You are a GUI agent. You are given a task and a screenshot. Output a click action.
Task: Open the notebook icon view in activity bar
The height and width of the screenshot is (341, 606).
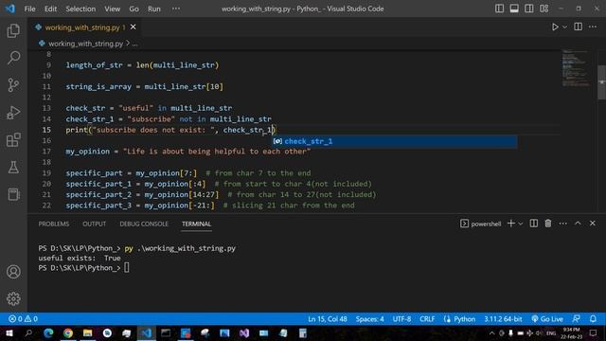pyautogui.click(x=13, y=194)
